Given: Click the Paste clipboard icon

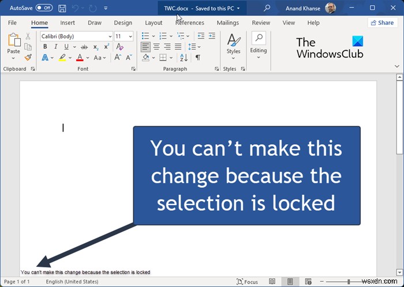Looking at the screenshot, I should point(14,40).
